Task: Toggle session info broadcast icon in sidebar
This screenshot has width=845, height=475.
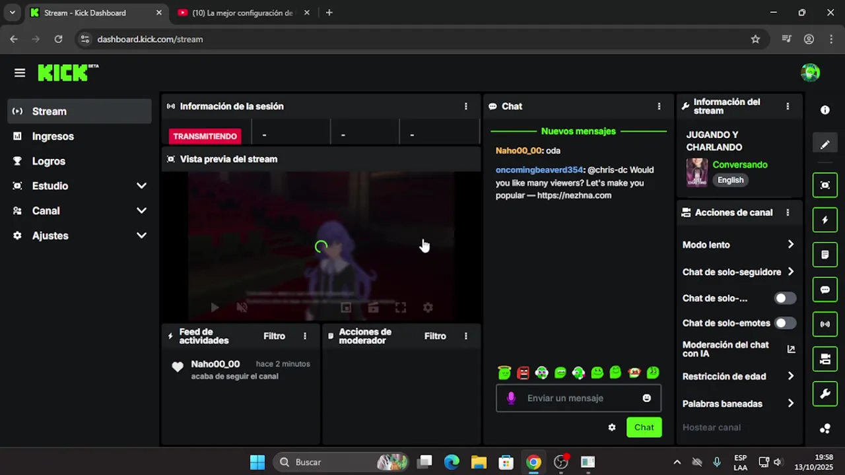Action: pos(825,324)
